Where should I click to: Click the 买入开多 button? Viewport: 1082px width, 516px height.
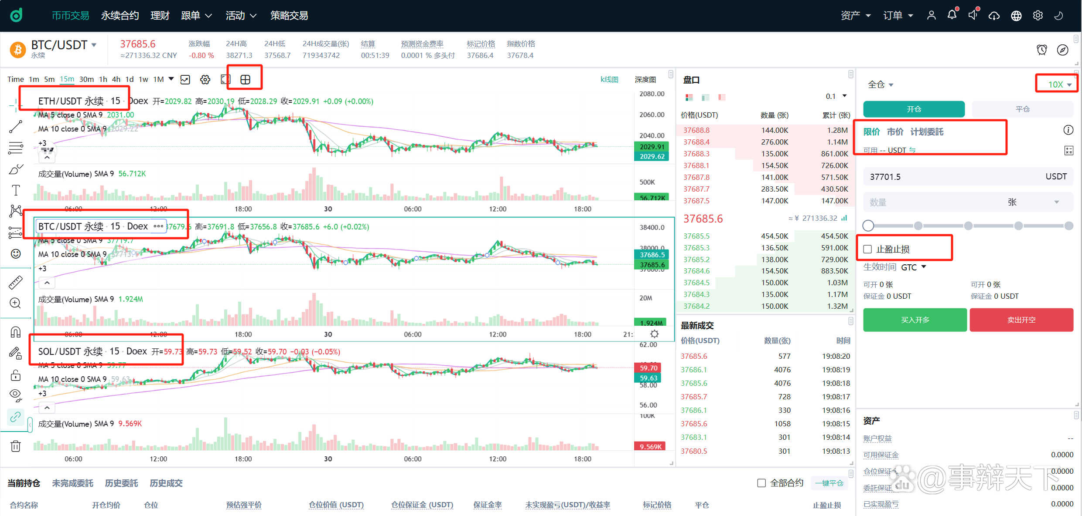point(915,320)
